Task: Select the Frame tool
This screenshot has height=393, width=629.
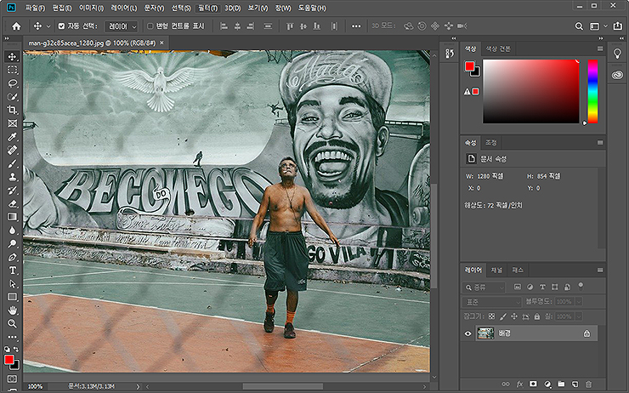Action: tap(13, 123)
